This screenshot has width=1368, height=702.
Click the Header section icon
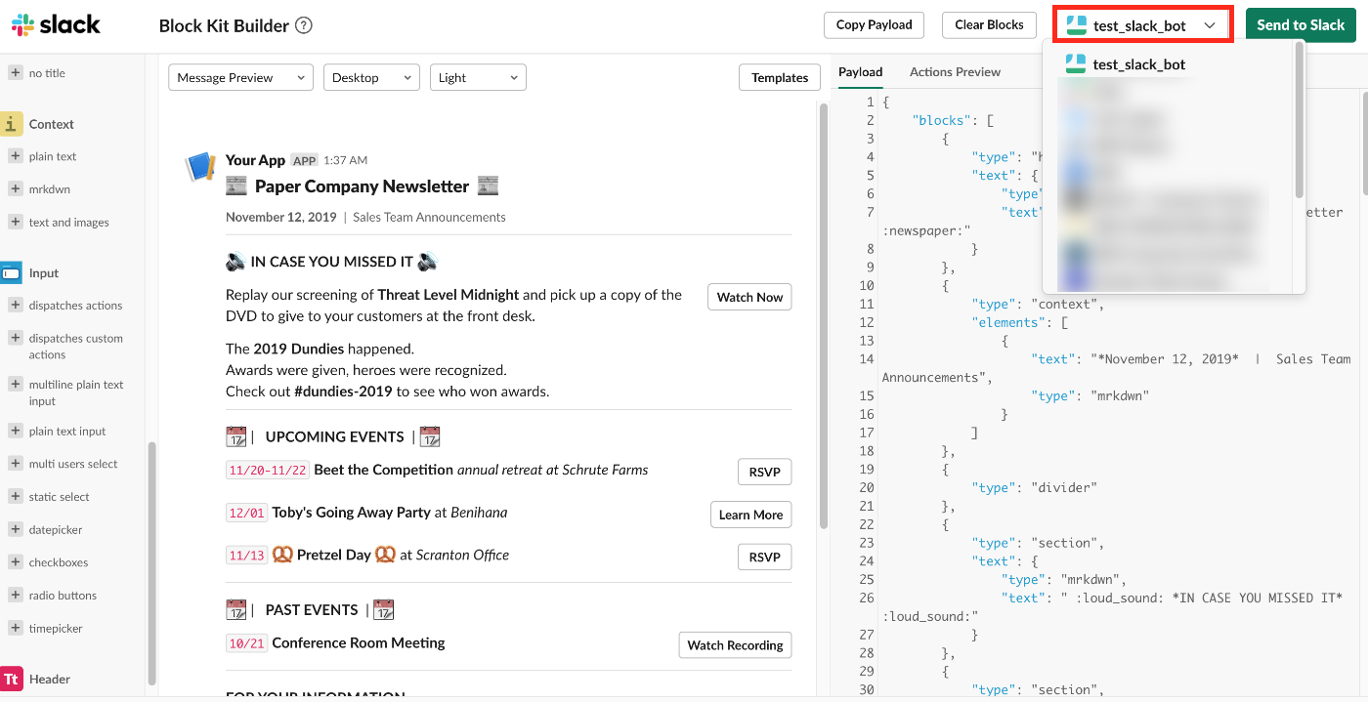tap(12, 679)
